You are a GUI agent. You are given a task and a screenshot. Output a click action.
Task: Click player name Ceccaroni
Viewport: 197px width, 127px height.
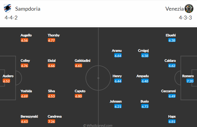(168, 91)
